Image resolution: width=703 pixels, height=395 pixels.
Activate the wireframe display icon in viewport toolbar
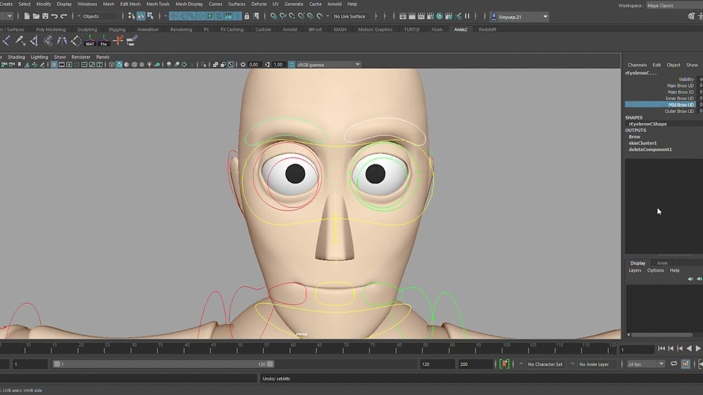(x=111, y=64)
